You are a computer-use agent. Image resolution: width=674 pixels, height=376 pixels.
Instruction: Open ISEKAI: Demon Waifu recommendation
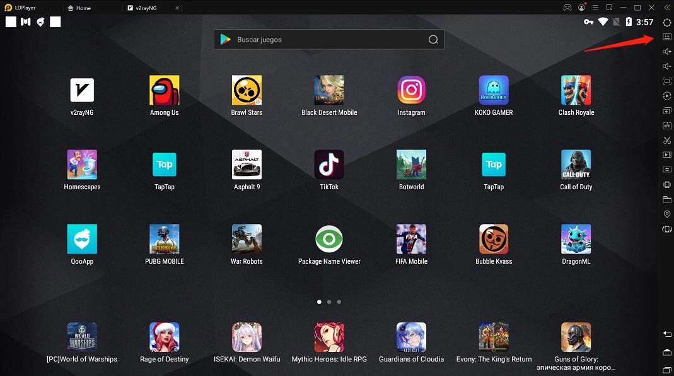[x=247, y=338]
